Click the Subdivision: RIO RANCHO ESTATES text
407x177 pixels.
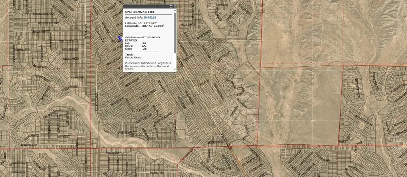click(x=142, y=39)
